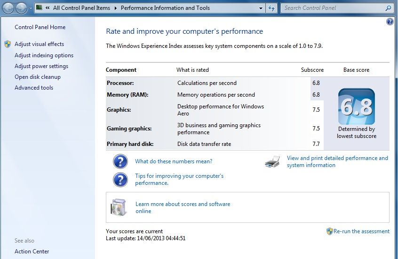
Task: Click the Subscore column header
Action: (x=312, y=70)
